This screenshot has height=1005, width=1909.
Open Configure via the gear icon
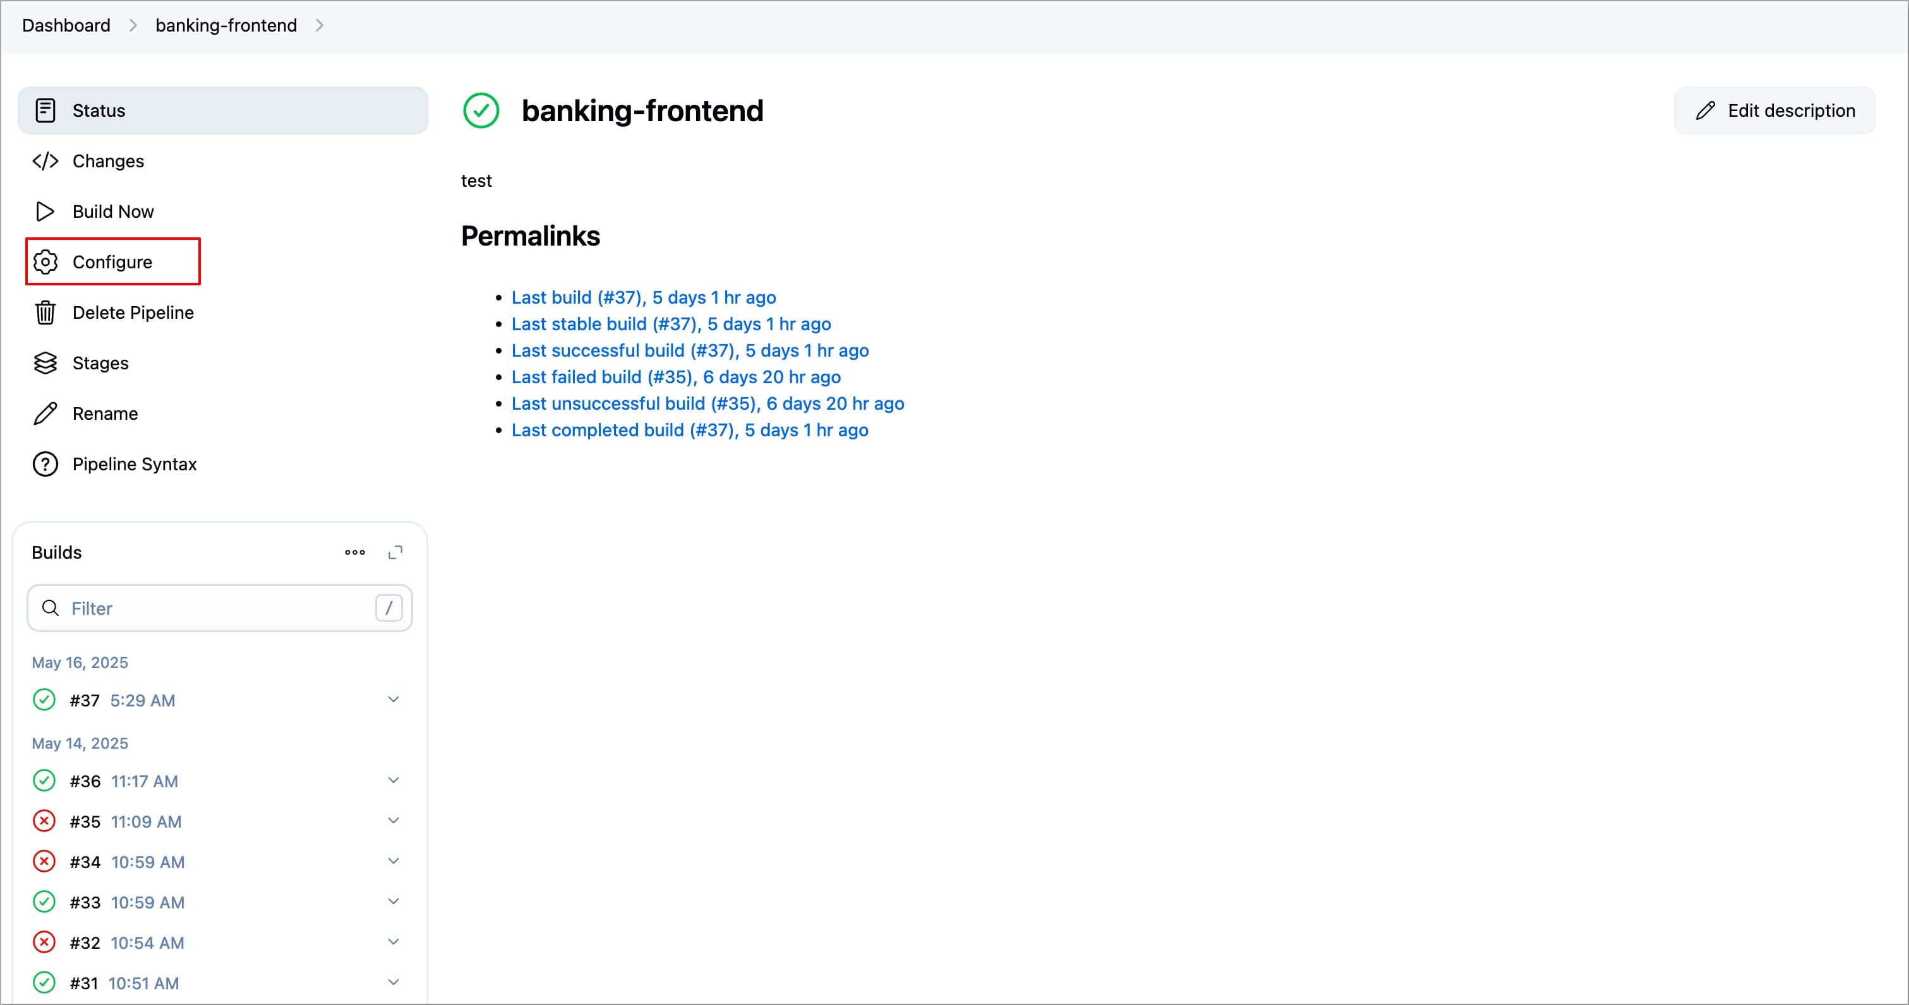(x=45, y=262)
